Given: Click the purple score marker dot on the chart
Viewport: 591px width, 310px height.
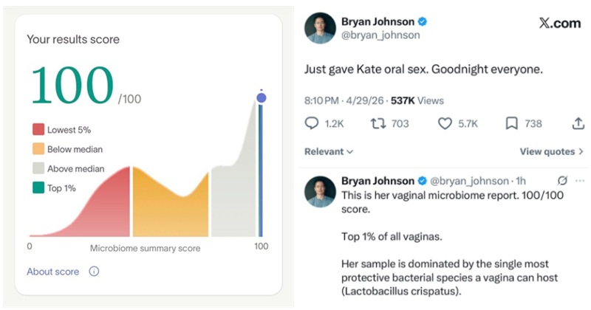Looking at the screenshot, I should (x=261, y=97).
